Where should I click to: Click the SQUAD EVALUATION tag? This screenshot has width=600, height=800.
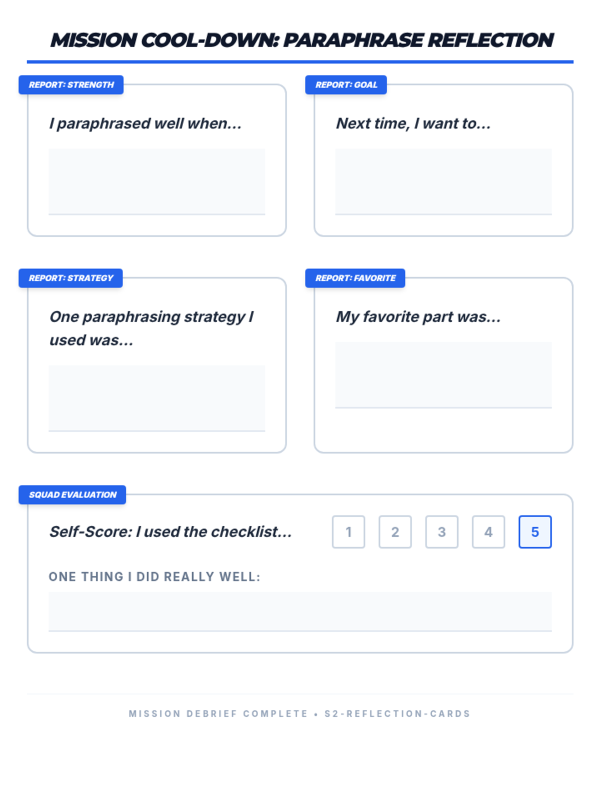point(72,494)
